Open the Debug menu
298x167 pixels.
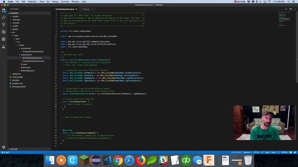click(x=55, y=1)
